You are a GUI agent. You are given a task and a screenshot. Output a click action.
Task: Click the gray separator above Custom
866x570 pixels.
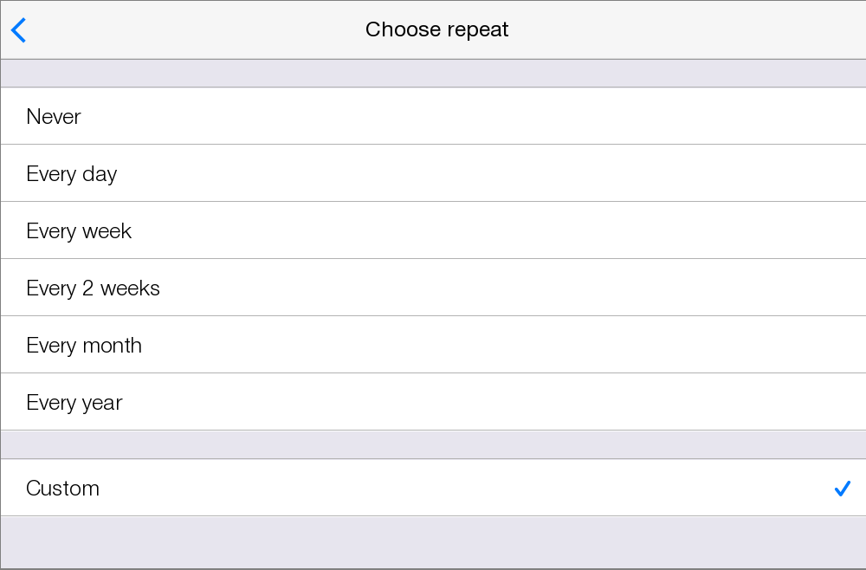point(433,444)
